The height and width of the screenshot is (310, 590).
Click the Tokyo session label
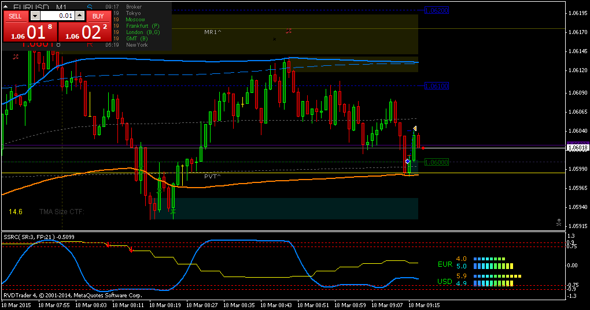[133, 13]
